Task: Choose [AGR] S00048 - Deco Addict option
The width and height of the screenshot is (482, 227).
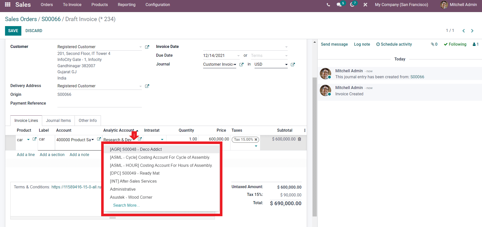Action: (x=162, y=149)
